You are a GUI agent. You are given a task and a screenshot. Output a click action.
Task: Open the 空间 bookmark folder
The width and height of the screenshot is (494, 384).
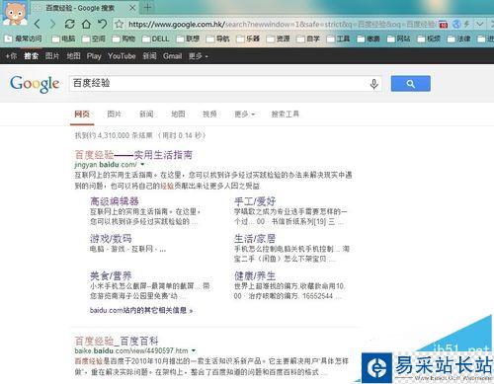point(94,38)
